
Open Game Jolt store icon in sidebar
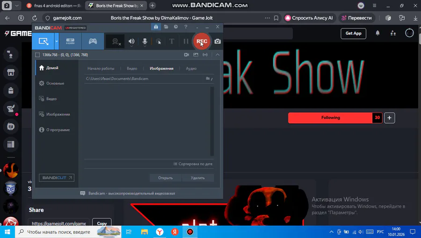pyautogui.click(x=11, y=73)
